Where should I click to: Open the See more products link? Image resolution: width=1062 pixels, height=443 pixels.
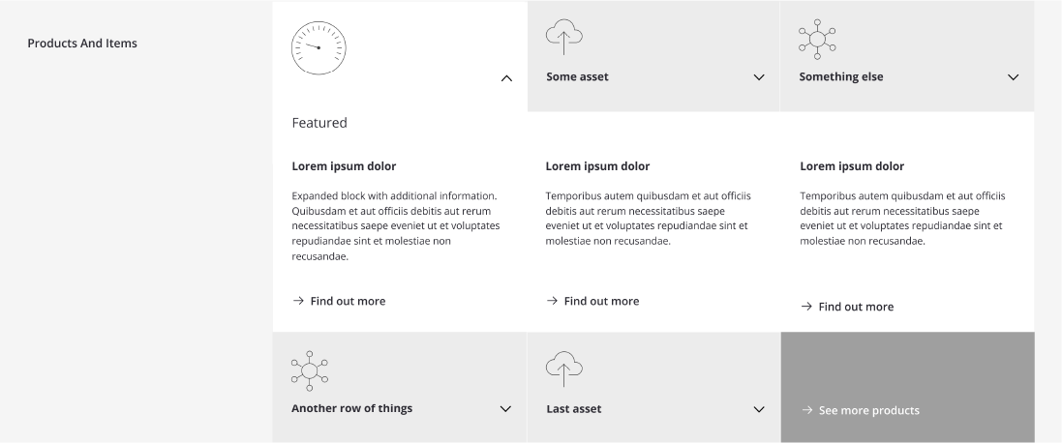coord(869,410)
